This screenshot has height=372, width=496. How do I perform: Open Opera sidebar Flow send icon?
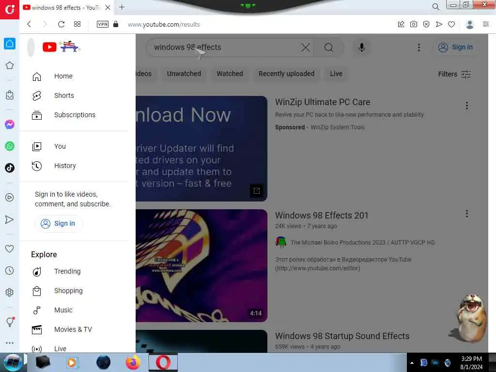click(x=10, y=219)
